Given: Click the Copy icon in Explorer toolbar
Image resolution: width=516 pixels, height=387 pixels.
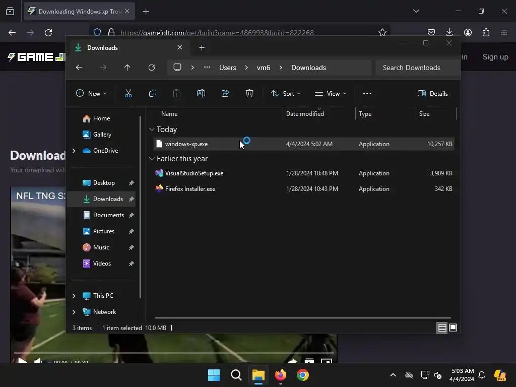Looking at the screenshot, I should coord(153,93).
